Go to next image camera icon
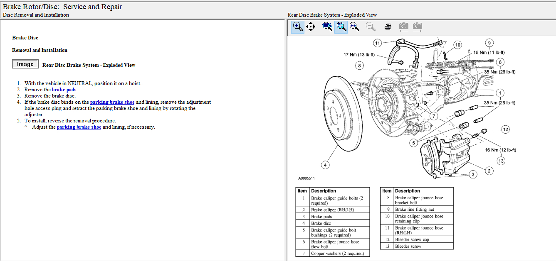The width and height of the screenshot is (556, 261). (417, 27)
